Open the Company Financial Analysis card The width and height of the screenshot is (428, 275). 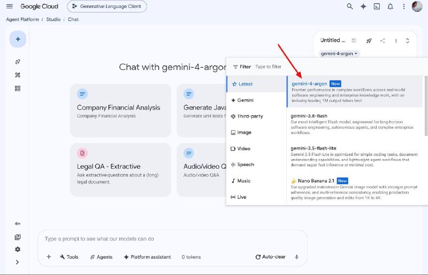coord(120,111)
